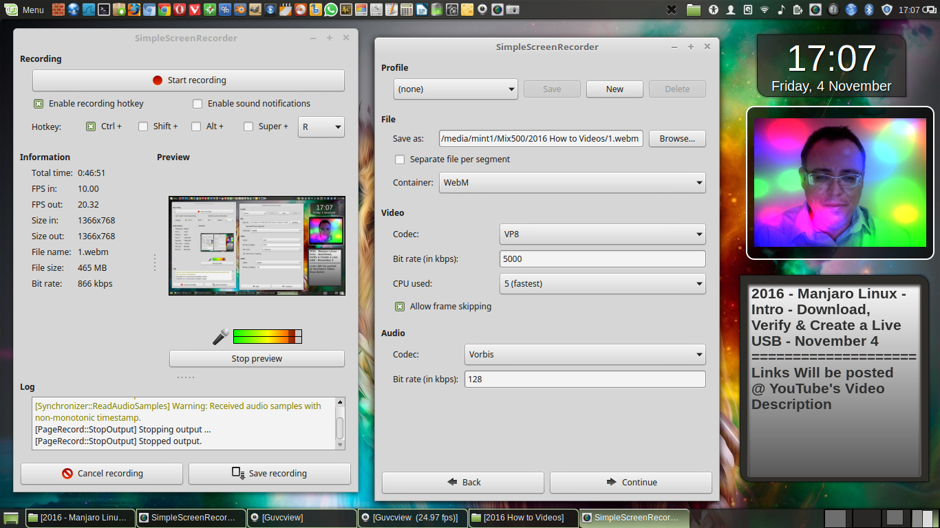Open the calculator launcher in top panel

tap(406, 10)
